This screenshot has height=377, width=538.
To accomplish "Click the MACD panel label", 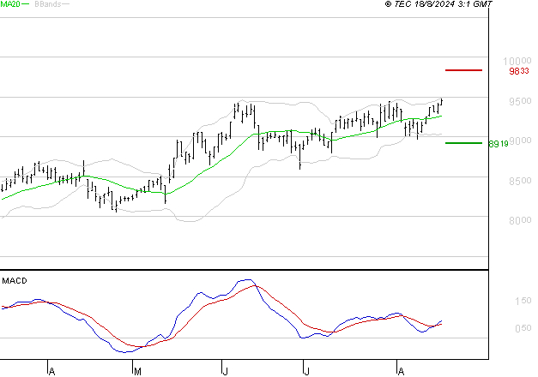I will 15,281.
